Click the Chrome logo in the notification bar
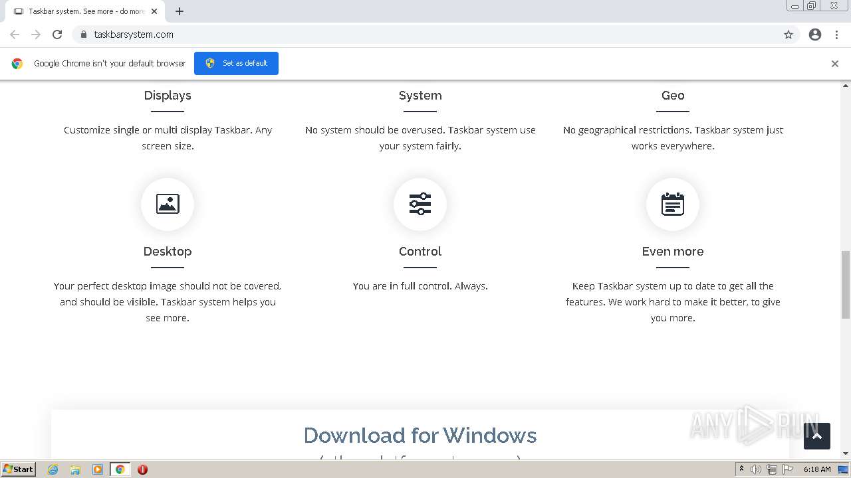851x478 pixels. click(17, 64)
